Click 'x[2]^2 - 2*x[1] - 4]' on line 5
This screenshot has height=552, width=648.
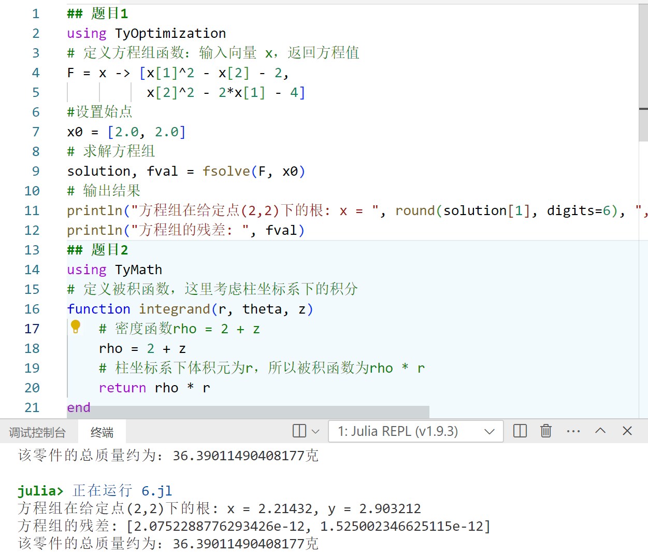[x=226, y=92]
